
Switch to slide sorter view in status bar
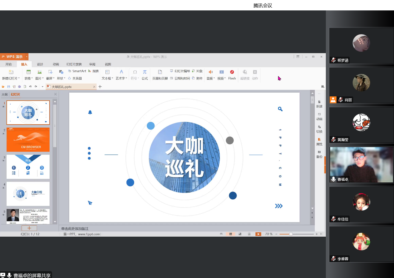(240, 234)
